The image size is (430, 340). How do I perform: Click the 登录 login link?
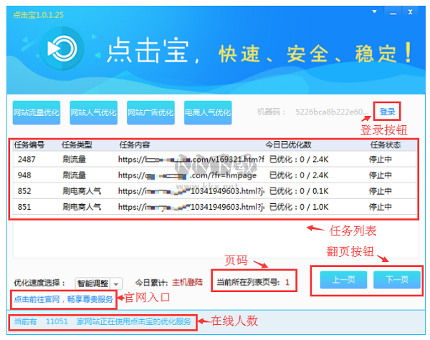387,112
